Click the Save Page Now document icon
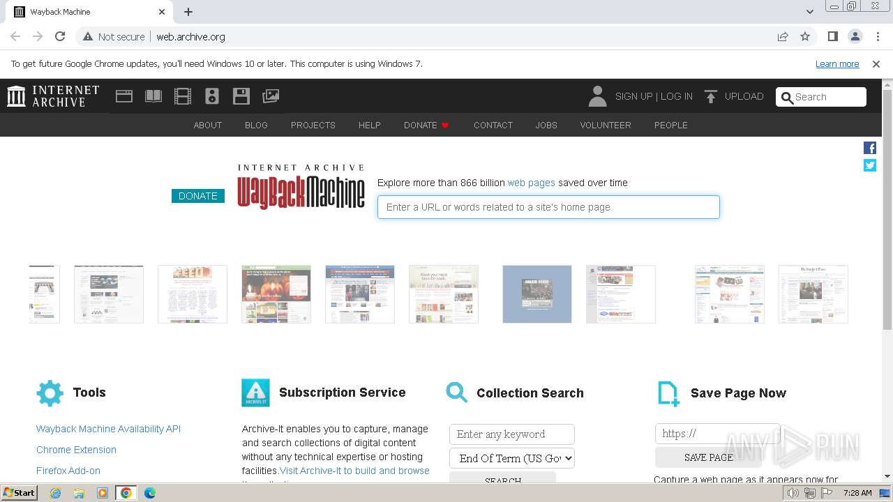893x502 pixels. click(668, 394)
